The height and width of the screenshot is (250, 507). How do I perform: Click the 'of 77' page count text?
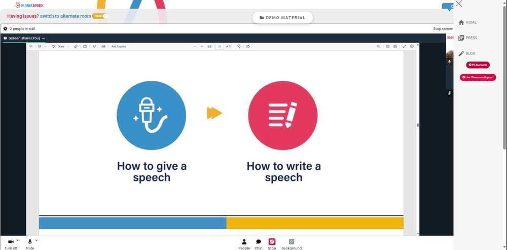229,46
